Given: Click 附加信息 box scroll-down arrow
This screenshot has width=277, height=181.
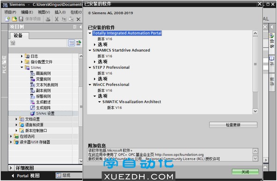Looking at the screenshot, I should tap(255, 158).
